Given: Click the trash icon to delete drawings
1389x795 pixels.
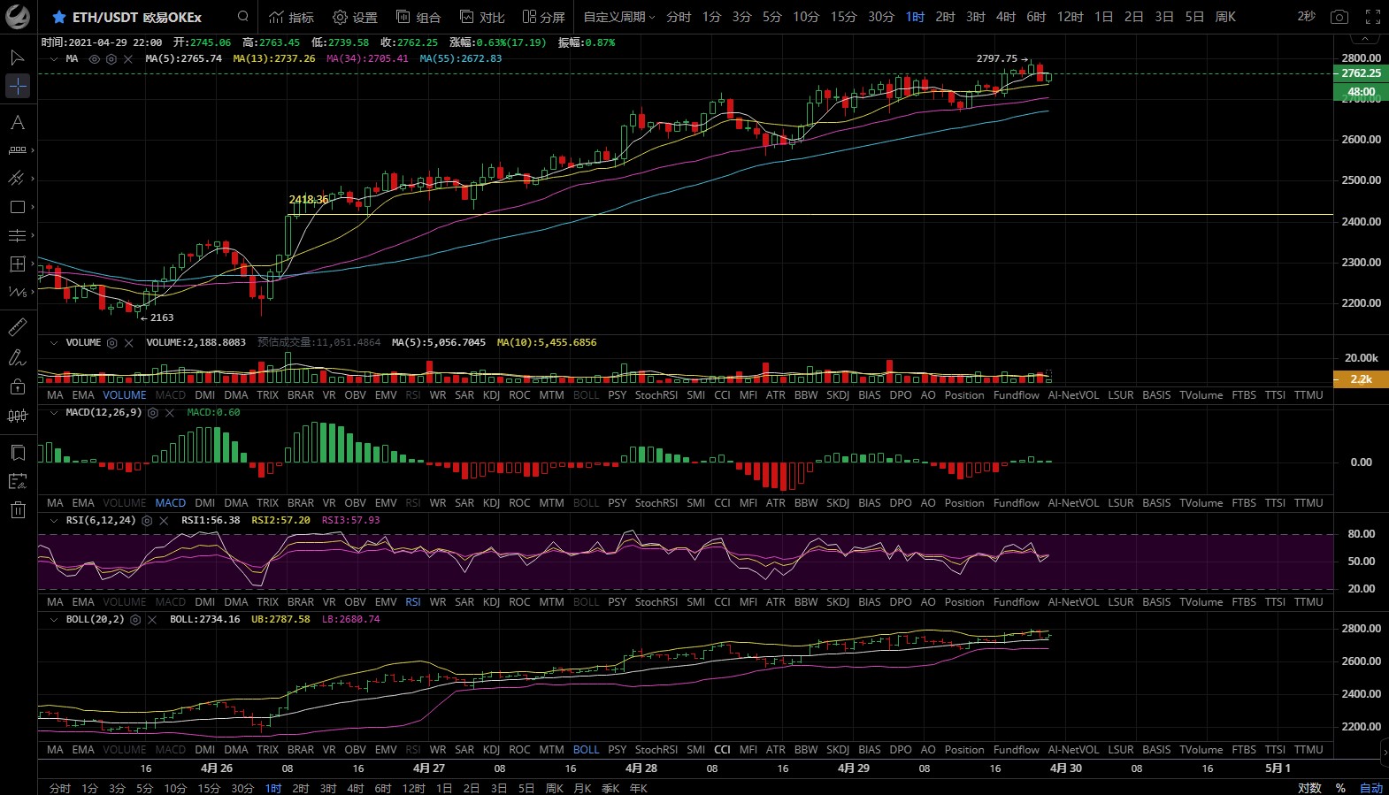Looking at the screenshot, I should tap(18, 509).
